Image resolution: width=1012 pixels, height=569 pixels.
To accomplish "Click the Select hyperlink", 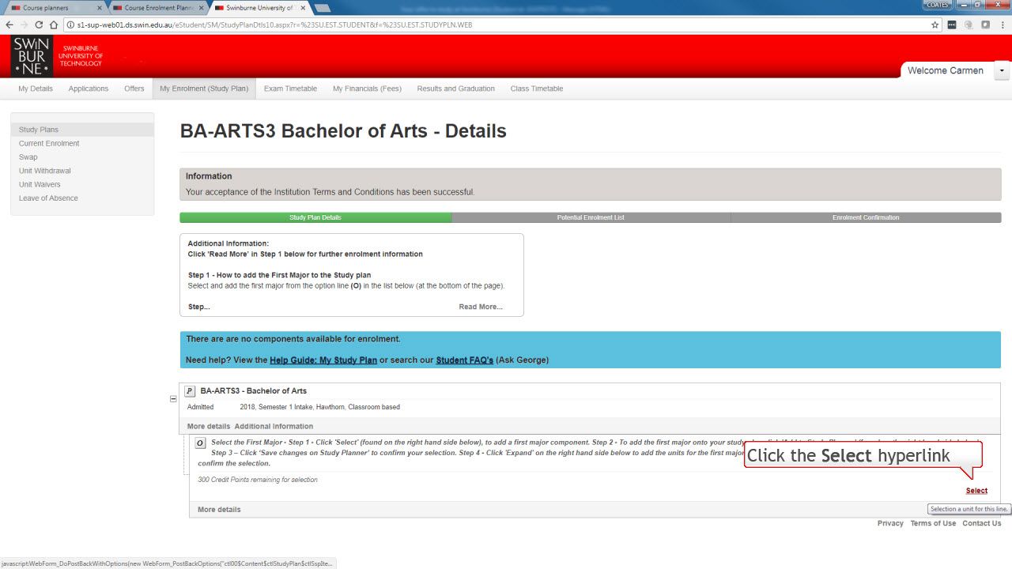I will pos(976,491).
